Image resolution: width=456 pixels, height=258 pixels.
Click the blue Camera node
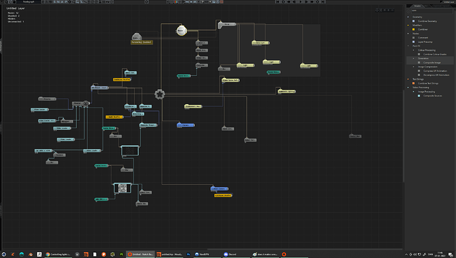[186, 125]
